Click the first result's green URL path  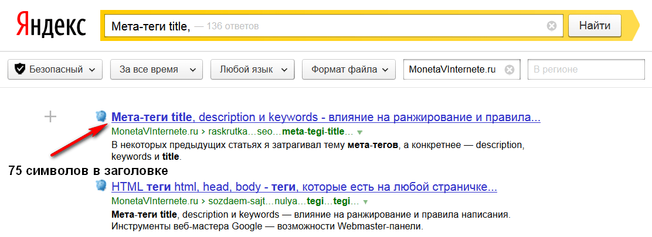232,132
